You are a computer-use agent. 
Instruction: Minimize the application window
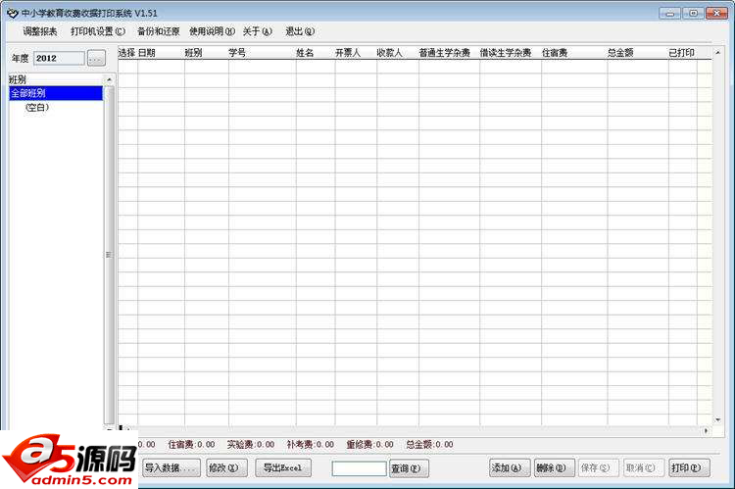pyautogui.click(x=669, y=13)
